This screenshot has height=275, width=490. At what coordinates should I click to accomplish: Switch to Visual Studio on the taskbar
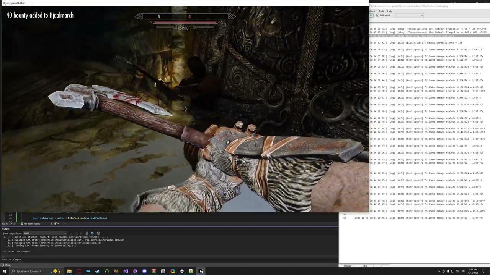point(126,271)
